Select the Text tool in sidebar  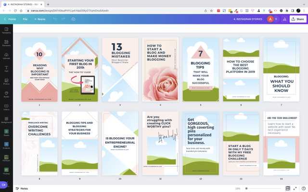pos(6,69)
